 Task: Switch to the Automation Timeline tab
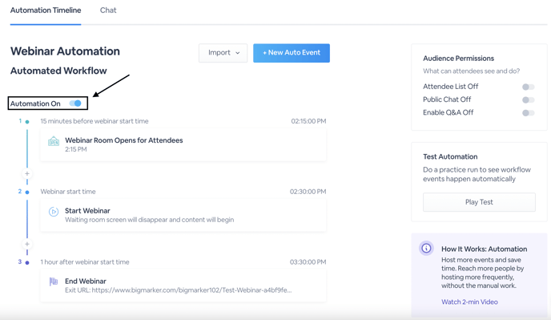click(46, 10)
